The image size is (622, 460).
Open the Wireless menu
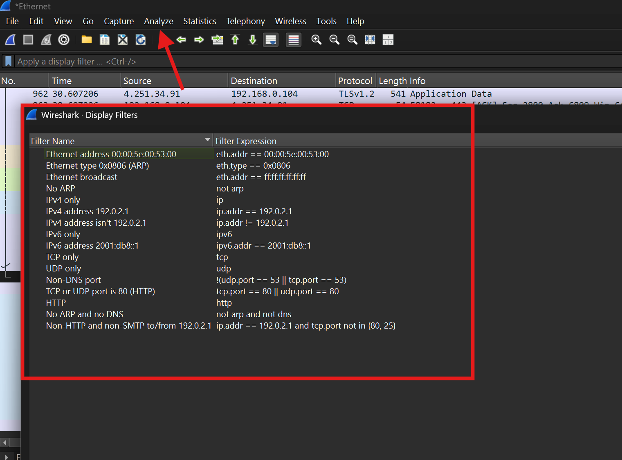pyautogui.click(x=290, y=21)
